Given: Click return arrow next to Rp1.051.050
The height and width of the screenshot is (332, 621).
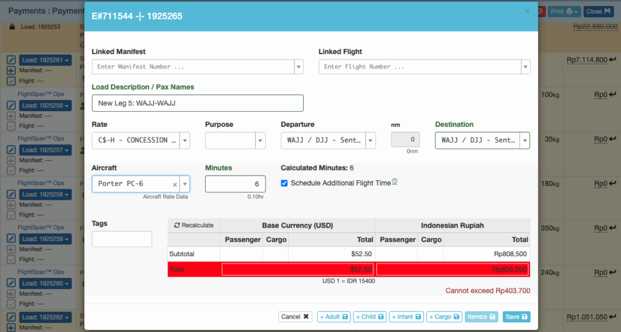Looking at the screenshot, I should point(613,317).
